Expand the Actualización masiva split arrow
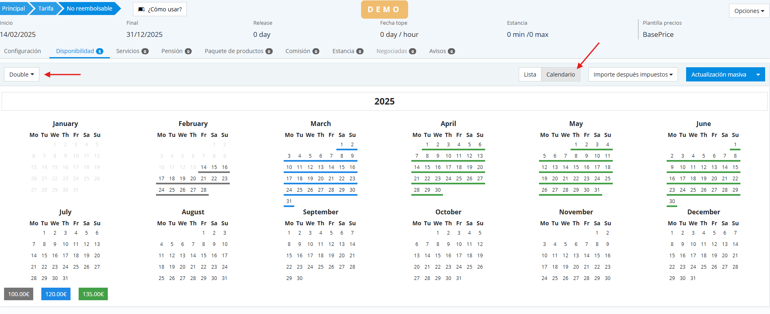Viewport: 770px width, 314px height. (x=758, y=75)
